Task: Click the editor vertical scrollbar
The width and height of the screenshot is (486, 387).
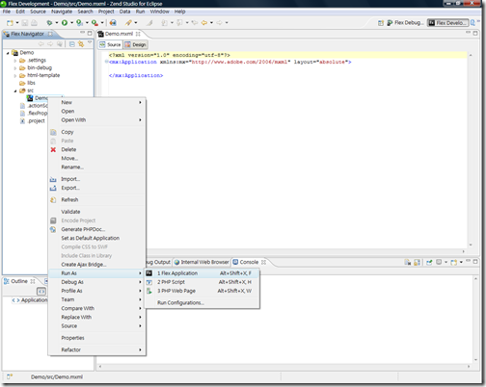Action: (x=471, y=150)
